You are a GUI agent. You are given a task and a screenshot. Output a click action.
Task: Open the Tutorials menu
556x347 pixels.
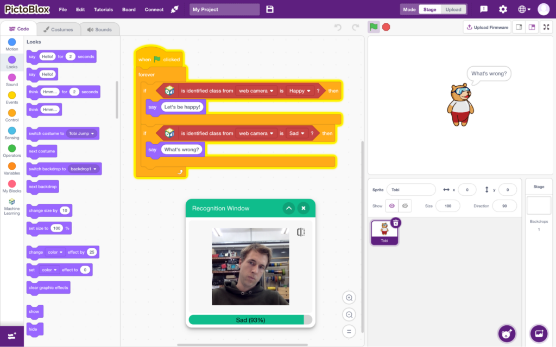pos(103,9)
